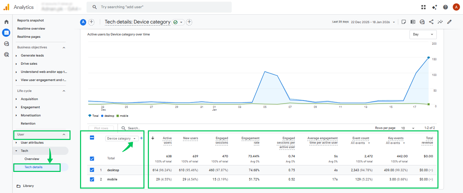463x193 pixels.
Task: Uncheck the desktop row checkbox
Action: click(92, 170)
